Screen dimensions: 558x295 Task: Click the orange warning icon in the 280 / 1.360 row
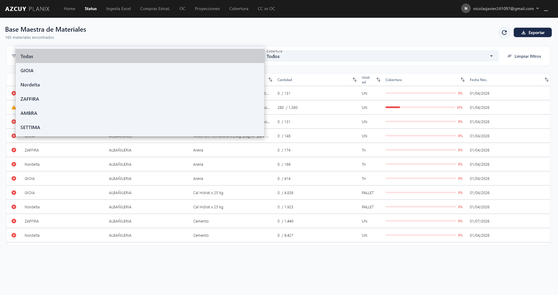click(14, 107)
